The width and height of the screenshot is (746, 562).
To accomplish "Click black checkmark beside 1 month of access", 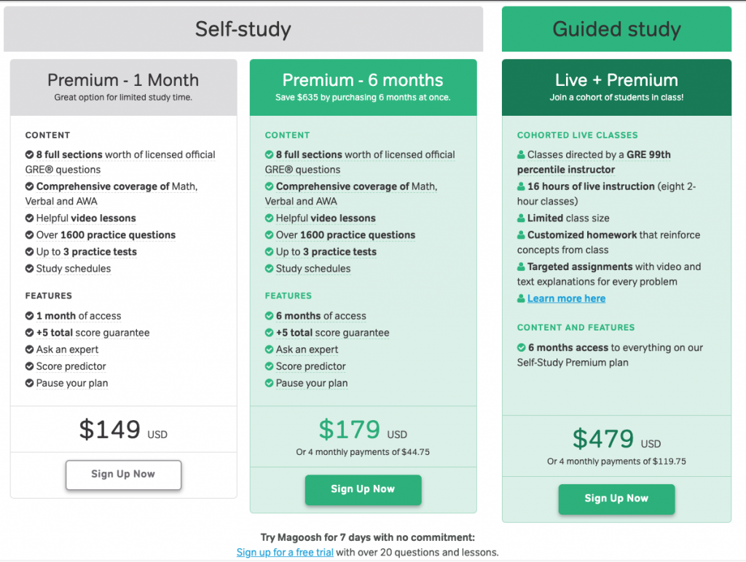I will 29,316.
